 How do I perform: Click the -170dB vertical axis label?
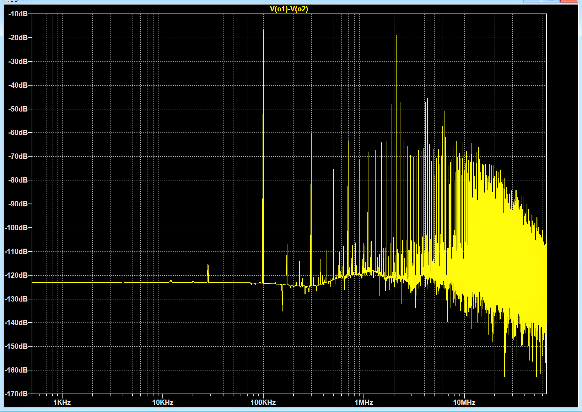(x=16, y=394)
